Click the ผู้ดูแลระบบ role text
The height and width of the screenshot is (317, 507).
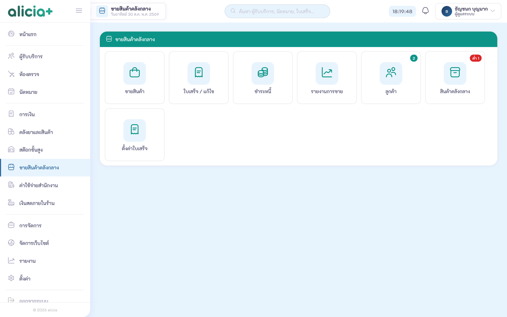point(464,14)
